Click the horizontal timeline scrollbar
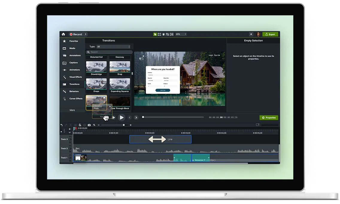Image resolution: width=340 pixels, height=204 pixels. coord(160,163)
